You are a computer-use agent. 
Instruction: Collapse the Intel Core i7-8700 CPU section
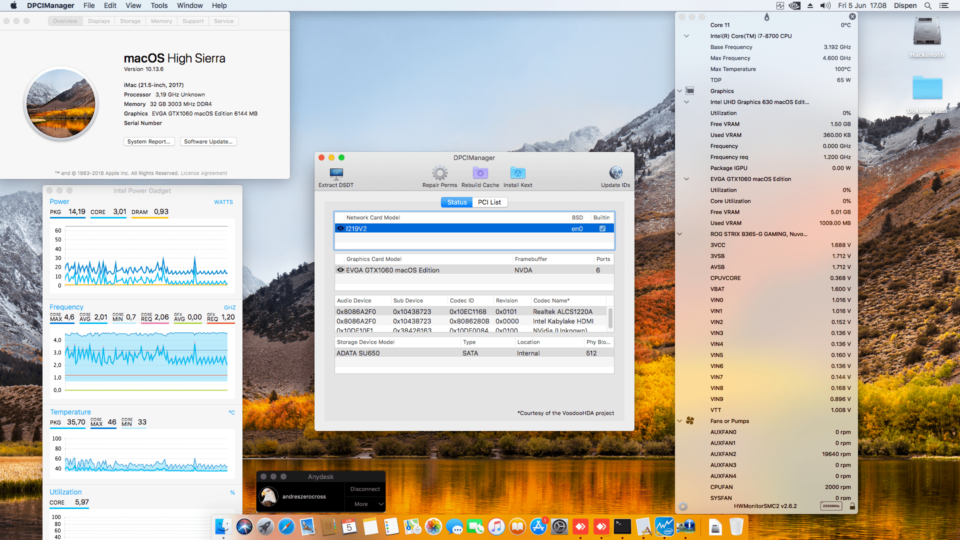686,36
